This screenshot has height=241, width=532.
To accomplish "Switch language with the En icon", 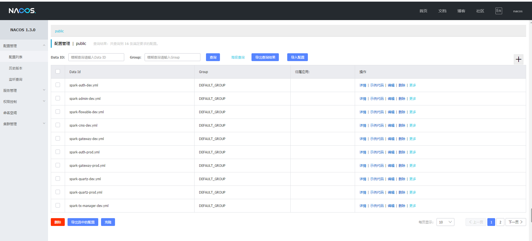I will 499,11.
